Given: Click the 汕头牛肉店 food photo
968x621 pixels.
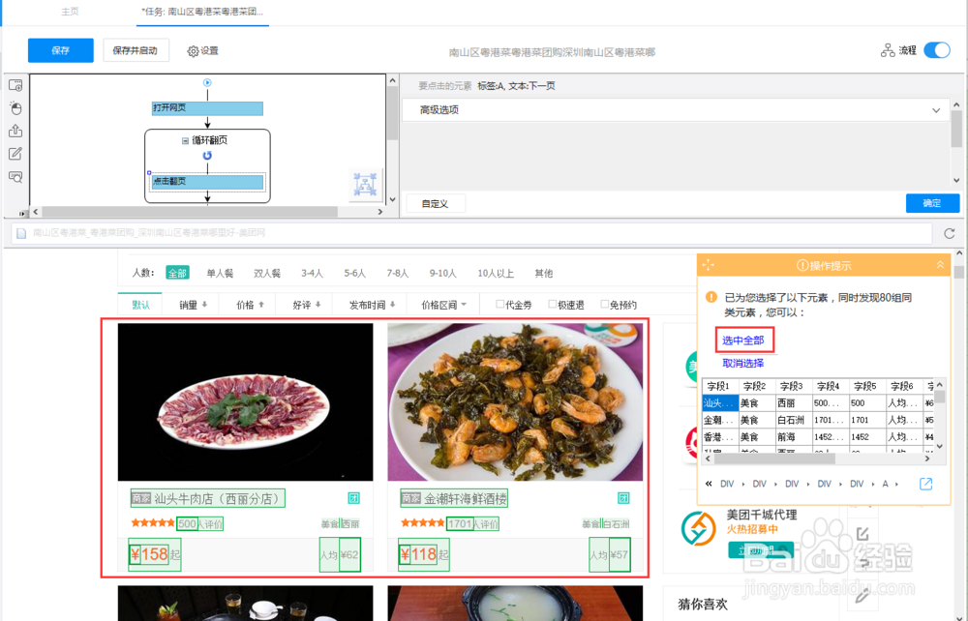Looking at the screenshot, I should click(245, 402).
